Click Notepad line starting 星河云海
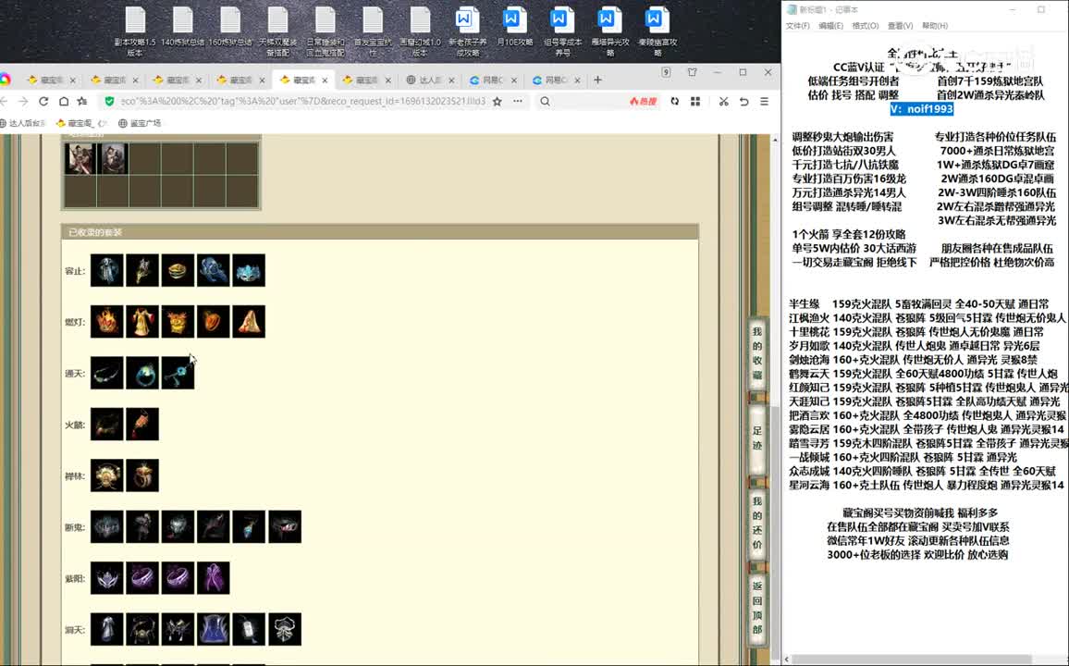This screenshot has height=666, width=1069. (926, 486)
